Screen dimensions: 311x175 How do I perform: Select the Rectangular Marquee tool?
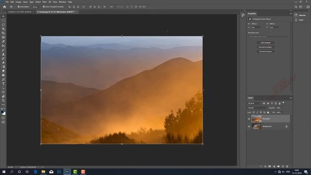pos(3,20)
